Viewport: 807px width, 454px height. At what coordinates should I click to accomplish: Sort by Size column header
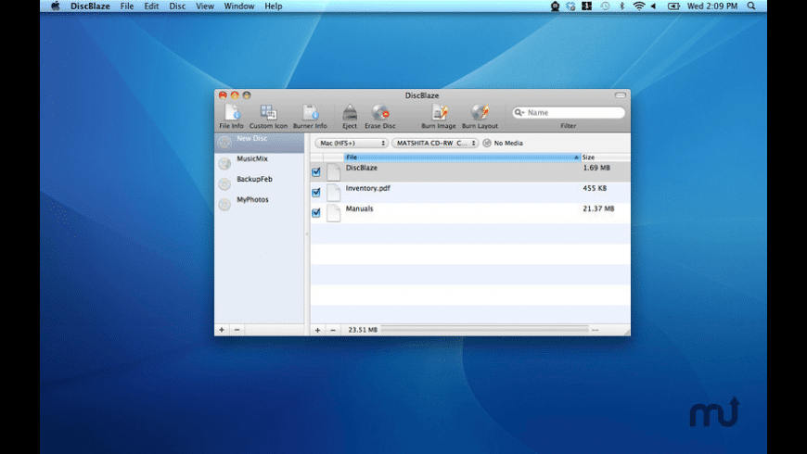click(x=605, y=158)
